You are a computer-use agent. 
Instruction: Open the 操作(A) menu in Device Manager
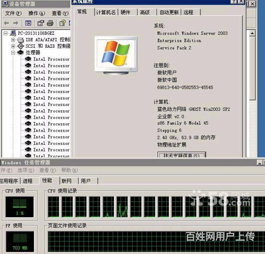[x=37, y=13]
